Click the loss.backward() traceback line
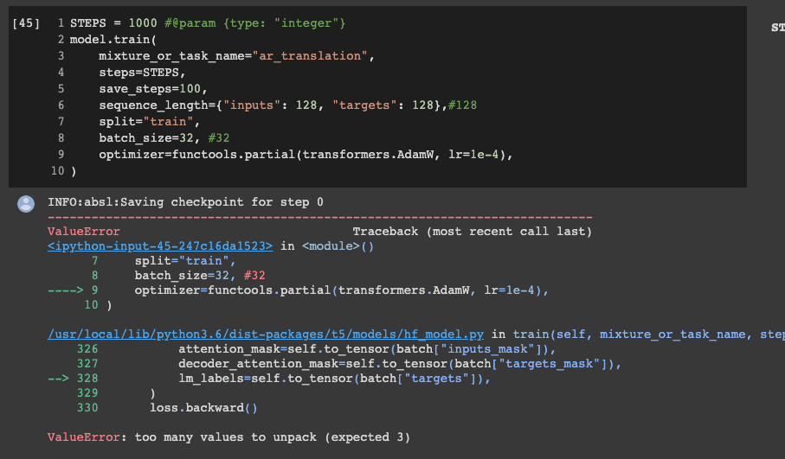 (203, 408)
